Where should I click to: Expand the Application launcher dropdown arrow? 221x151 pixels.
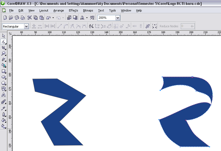tap(87, 18)
